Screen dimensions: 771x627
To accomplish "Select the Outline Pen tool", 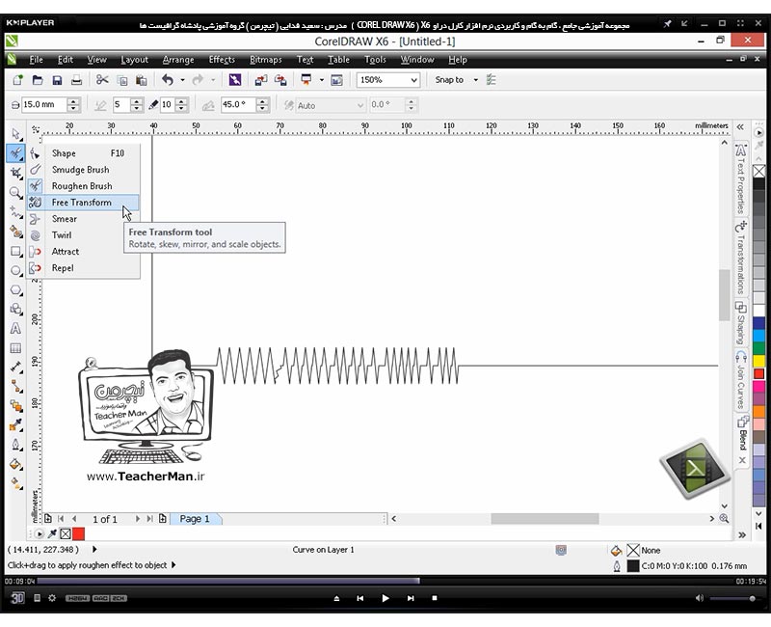I will pos(15,445).
